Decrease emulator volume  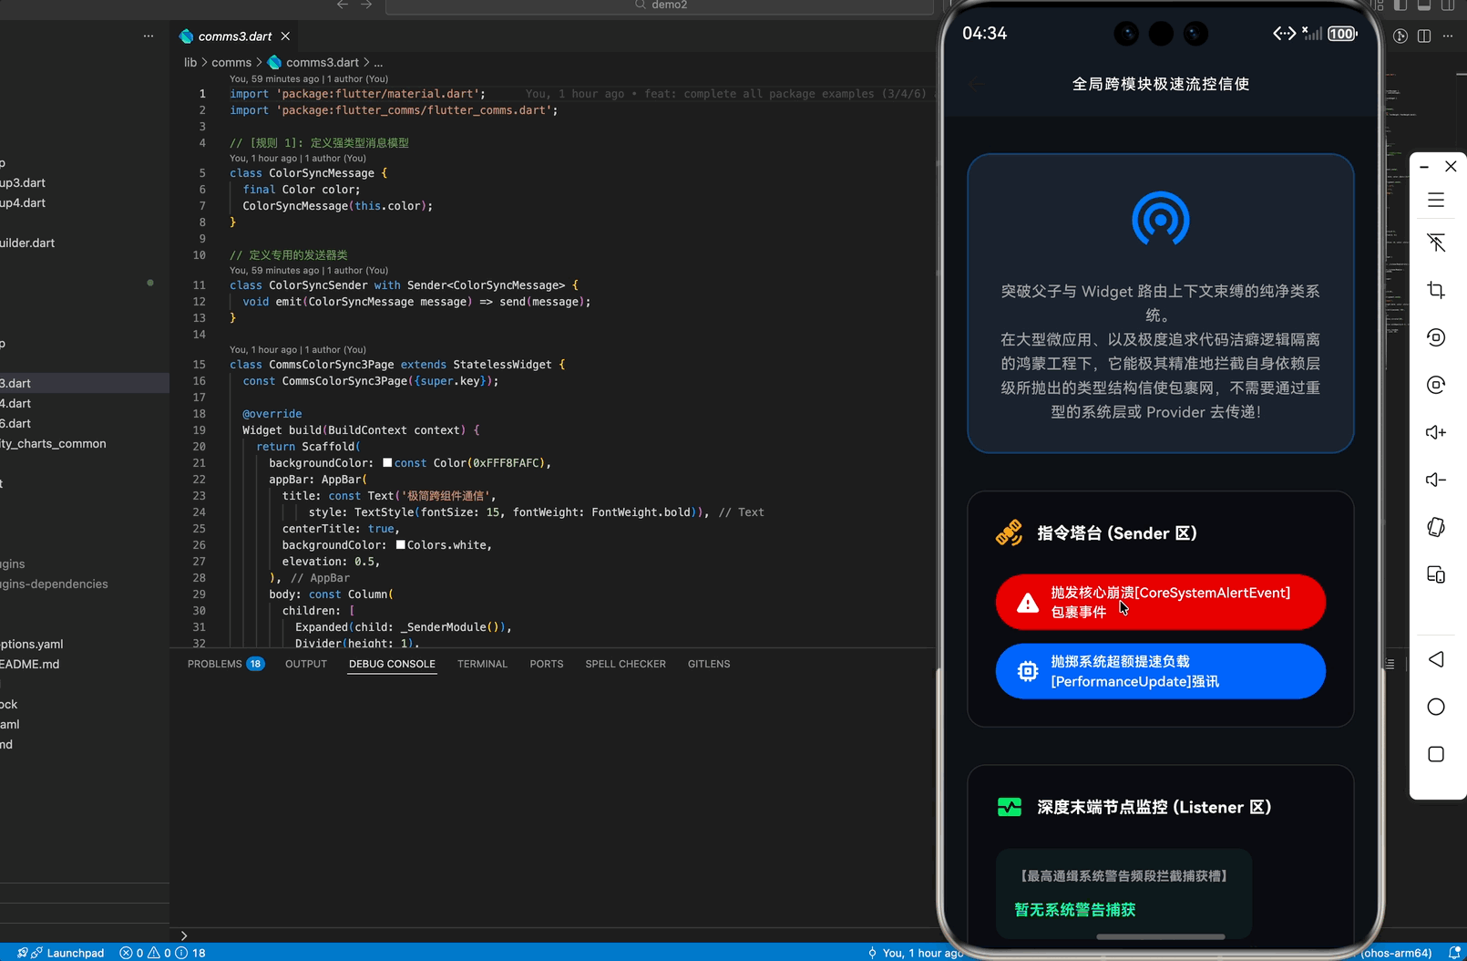(x=1436, y=480)
